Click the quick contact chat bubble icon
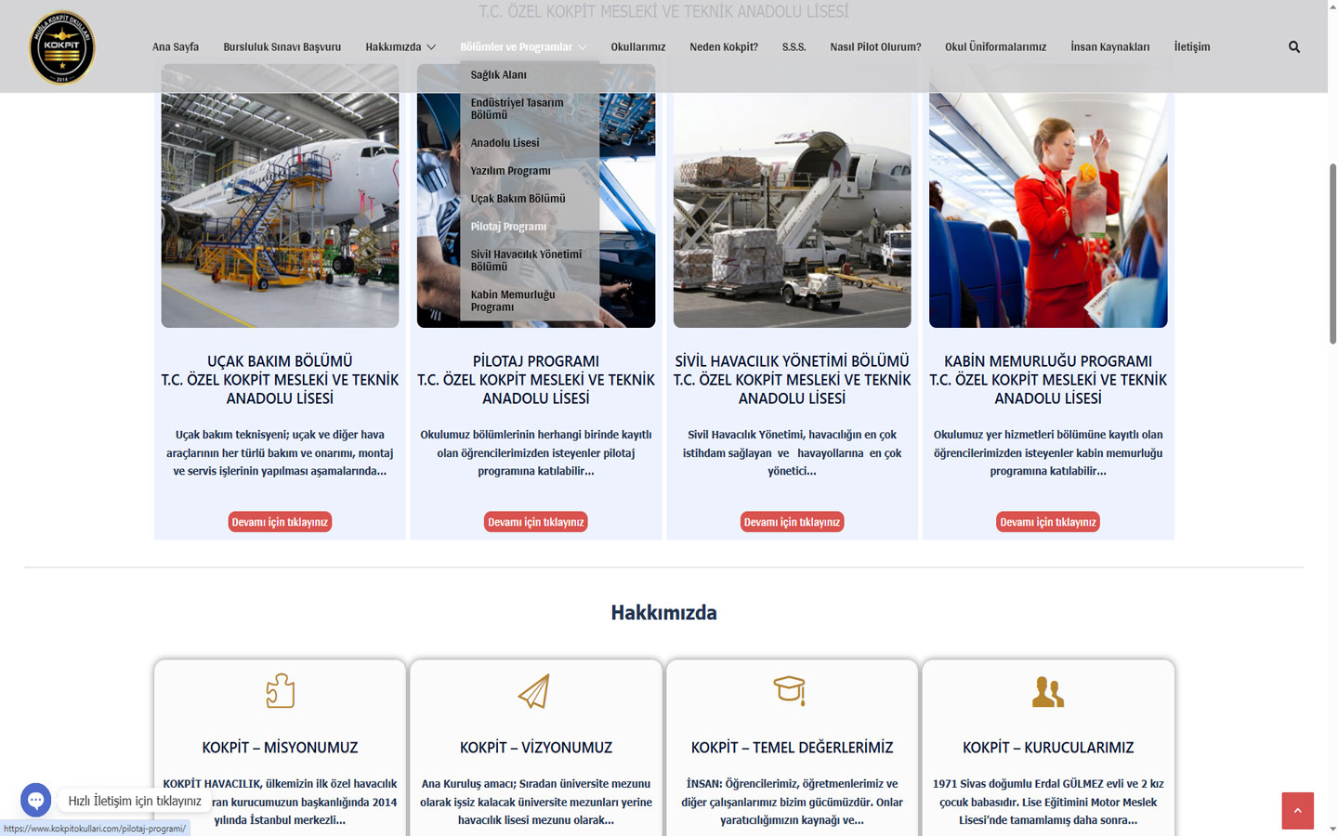The width and height of the screenshot is (1338, 836). [35, 800]
